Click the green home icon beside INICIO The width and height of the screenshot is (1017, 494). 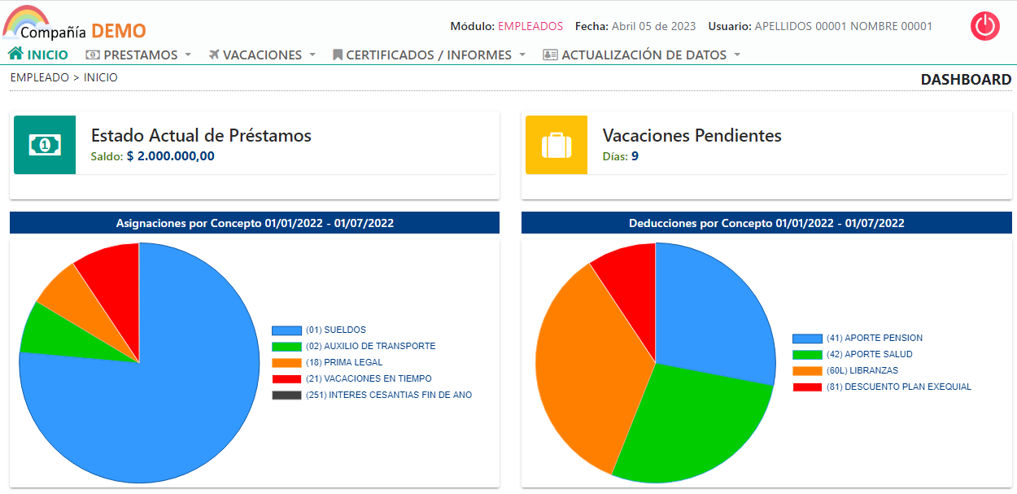click(15, 55)
